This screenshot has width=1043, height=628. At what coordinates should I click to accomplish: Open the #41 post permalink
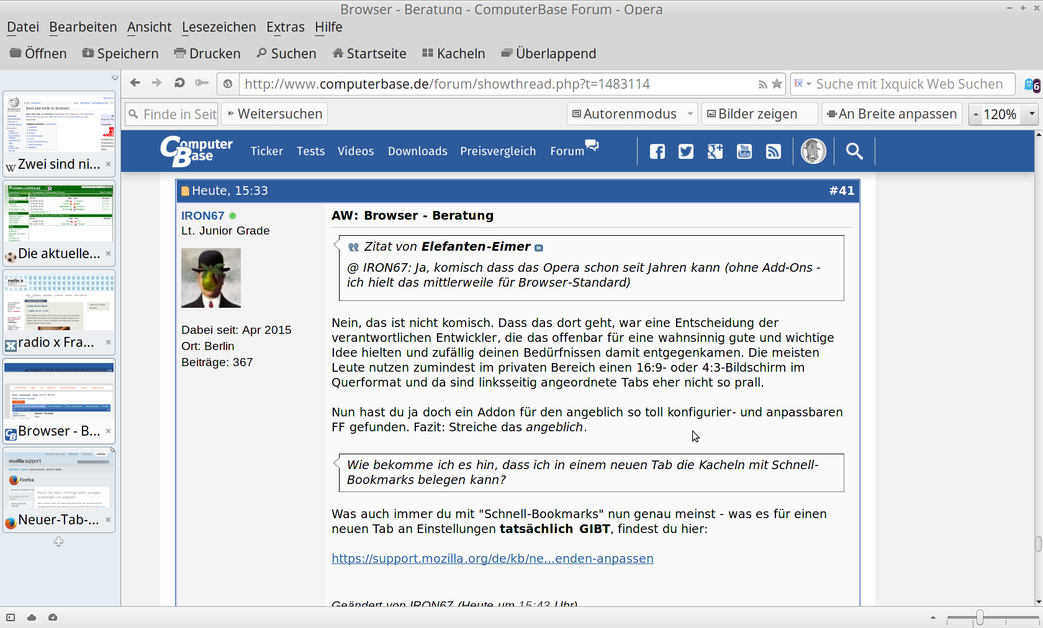coord(841,191)
